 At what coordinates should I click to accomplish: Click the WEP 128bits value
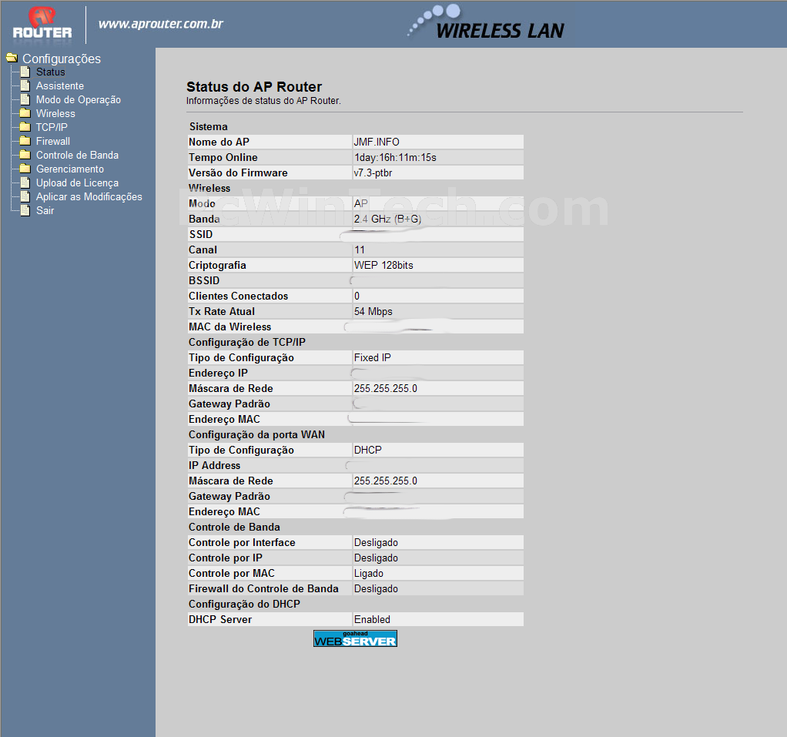383,265
